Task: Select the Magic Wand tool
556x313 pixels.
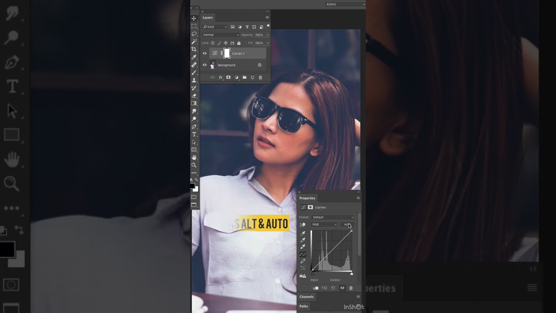Action: [194, 41]
